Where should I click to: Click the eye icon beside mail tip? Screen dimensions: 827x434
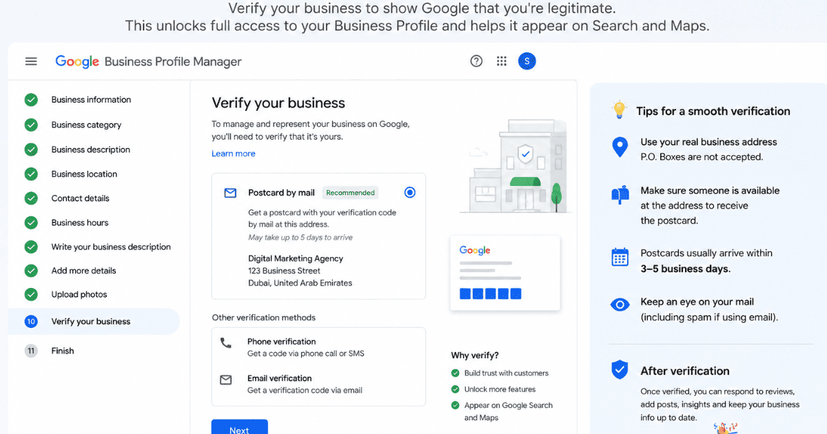pos(620,304)
